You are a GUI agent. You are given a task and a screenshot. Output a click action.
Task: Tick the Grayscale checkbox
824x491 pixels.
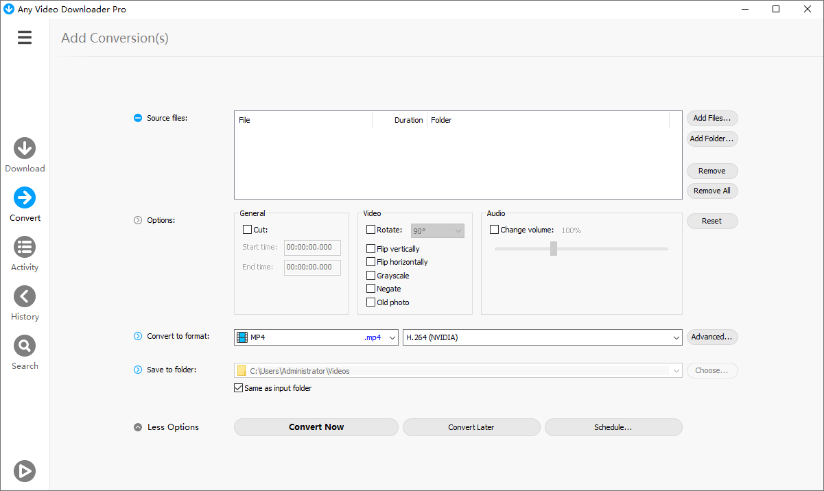click(x=371, y=276)
